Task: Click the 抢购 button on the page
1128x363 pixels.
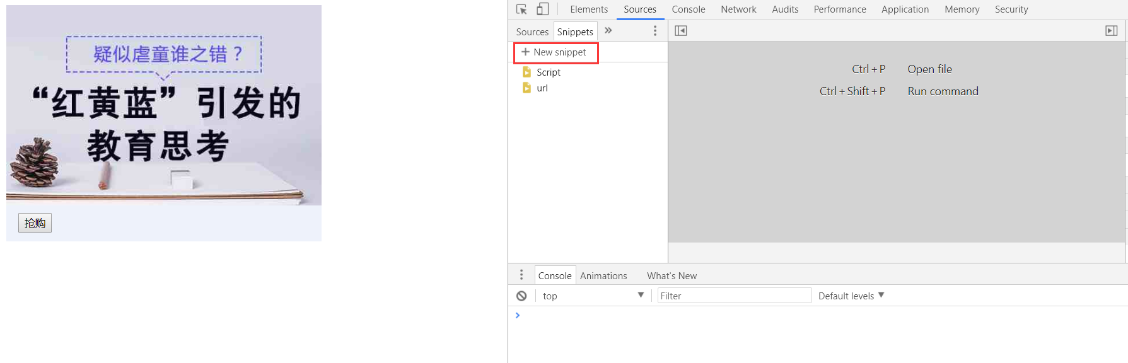Action: tap(35, 222)
